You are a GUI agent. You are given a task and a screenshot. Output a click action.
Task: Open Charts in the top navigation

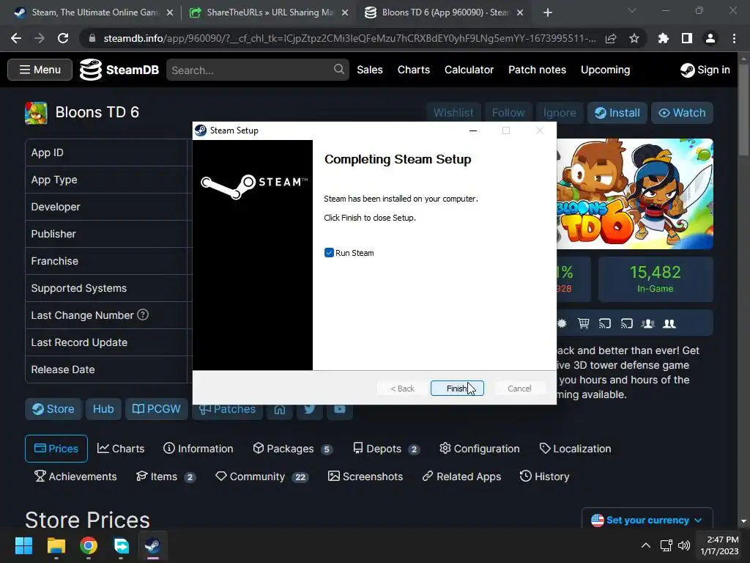click(414, 70)
